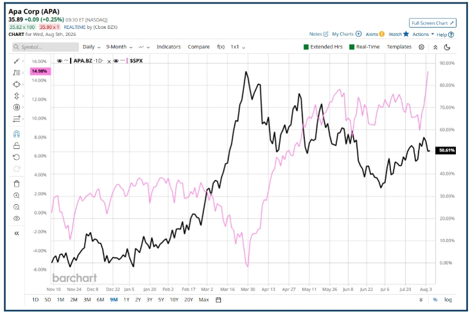Toggle drawings visibility eye in sidebar

tap(17, 218)
